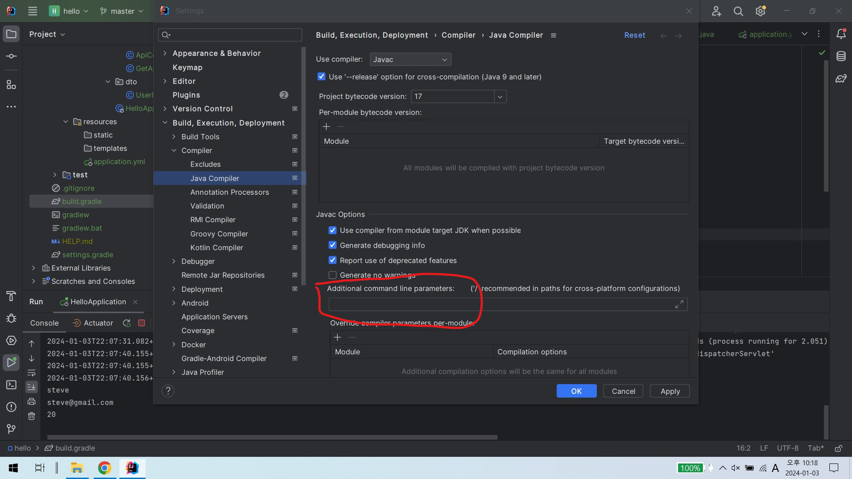Viewport: 852px width, 479px height.
Task: Click the Reset link
Action: click(635, 35)
